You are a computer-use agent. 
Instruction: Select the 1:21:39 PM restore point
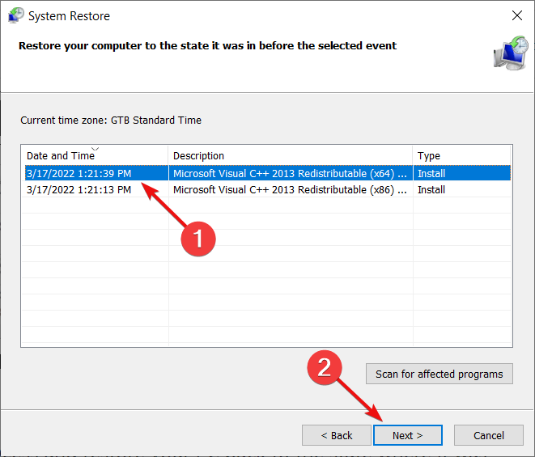pyautogui.click(x=79, y=174)
